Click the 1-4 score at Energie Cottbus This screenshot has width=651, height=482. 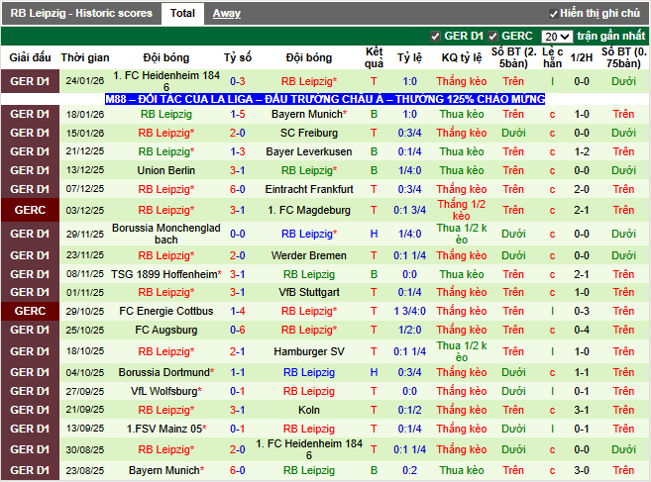coord(238,311)
